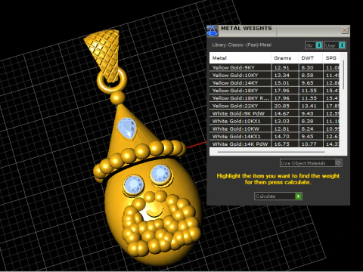Click the 14.67 grams value
This screenshot has width=363, height=272.
281,113
